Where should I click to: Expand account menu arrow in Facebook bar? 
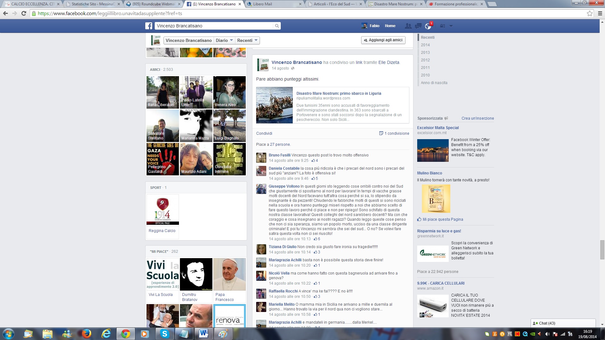451,26
